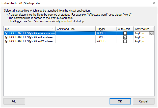
Task: Click the Command Line column header
Action: pos(75,29)
